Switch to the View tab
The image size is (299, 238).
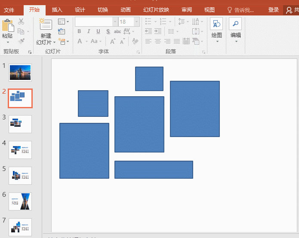click(x=210, y=10)
